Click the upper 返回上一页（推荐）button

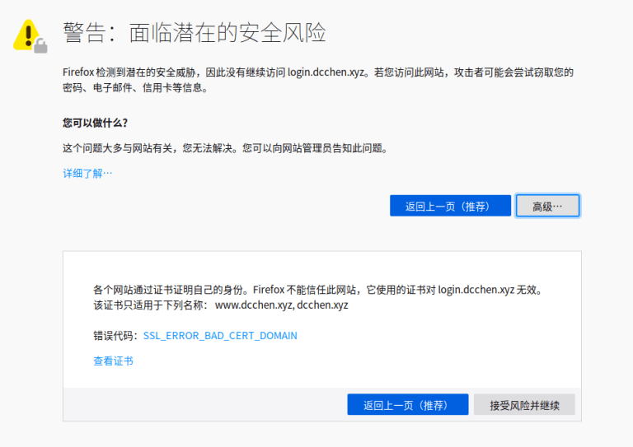pos(450,206)
